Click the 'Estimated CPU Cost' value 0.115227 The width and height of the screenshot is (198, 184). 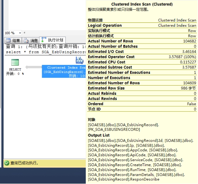(x=188, y=62)
